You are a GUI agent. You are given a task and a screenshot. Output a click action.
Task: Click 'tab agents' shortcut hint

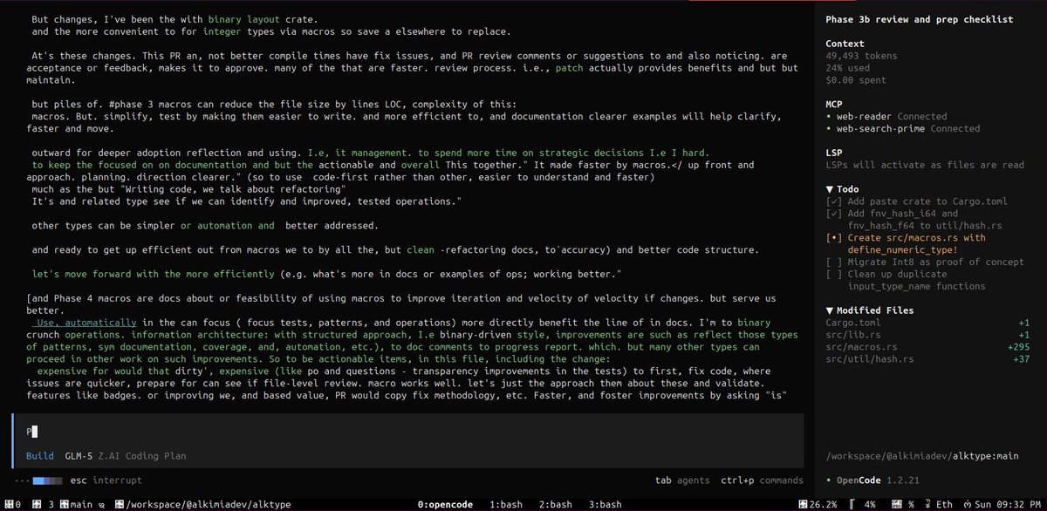coord(681,480)
